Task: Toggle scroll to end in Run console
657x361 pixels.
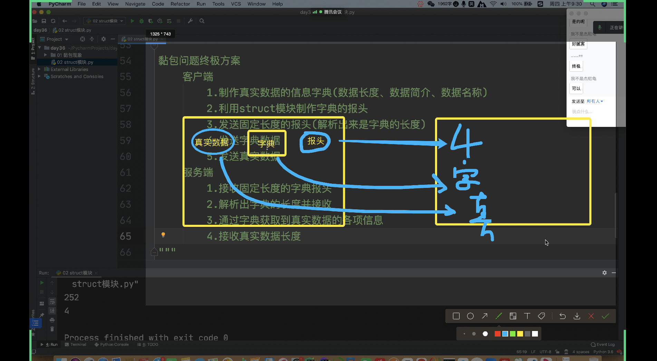Action: pos(52,311)
